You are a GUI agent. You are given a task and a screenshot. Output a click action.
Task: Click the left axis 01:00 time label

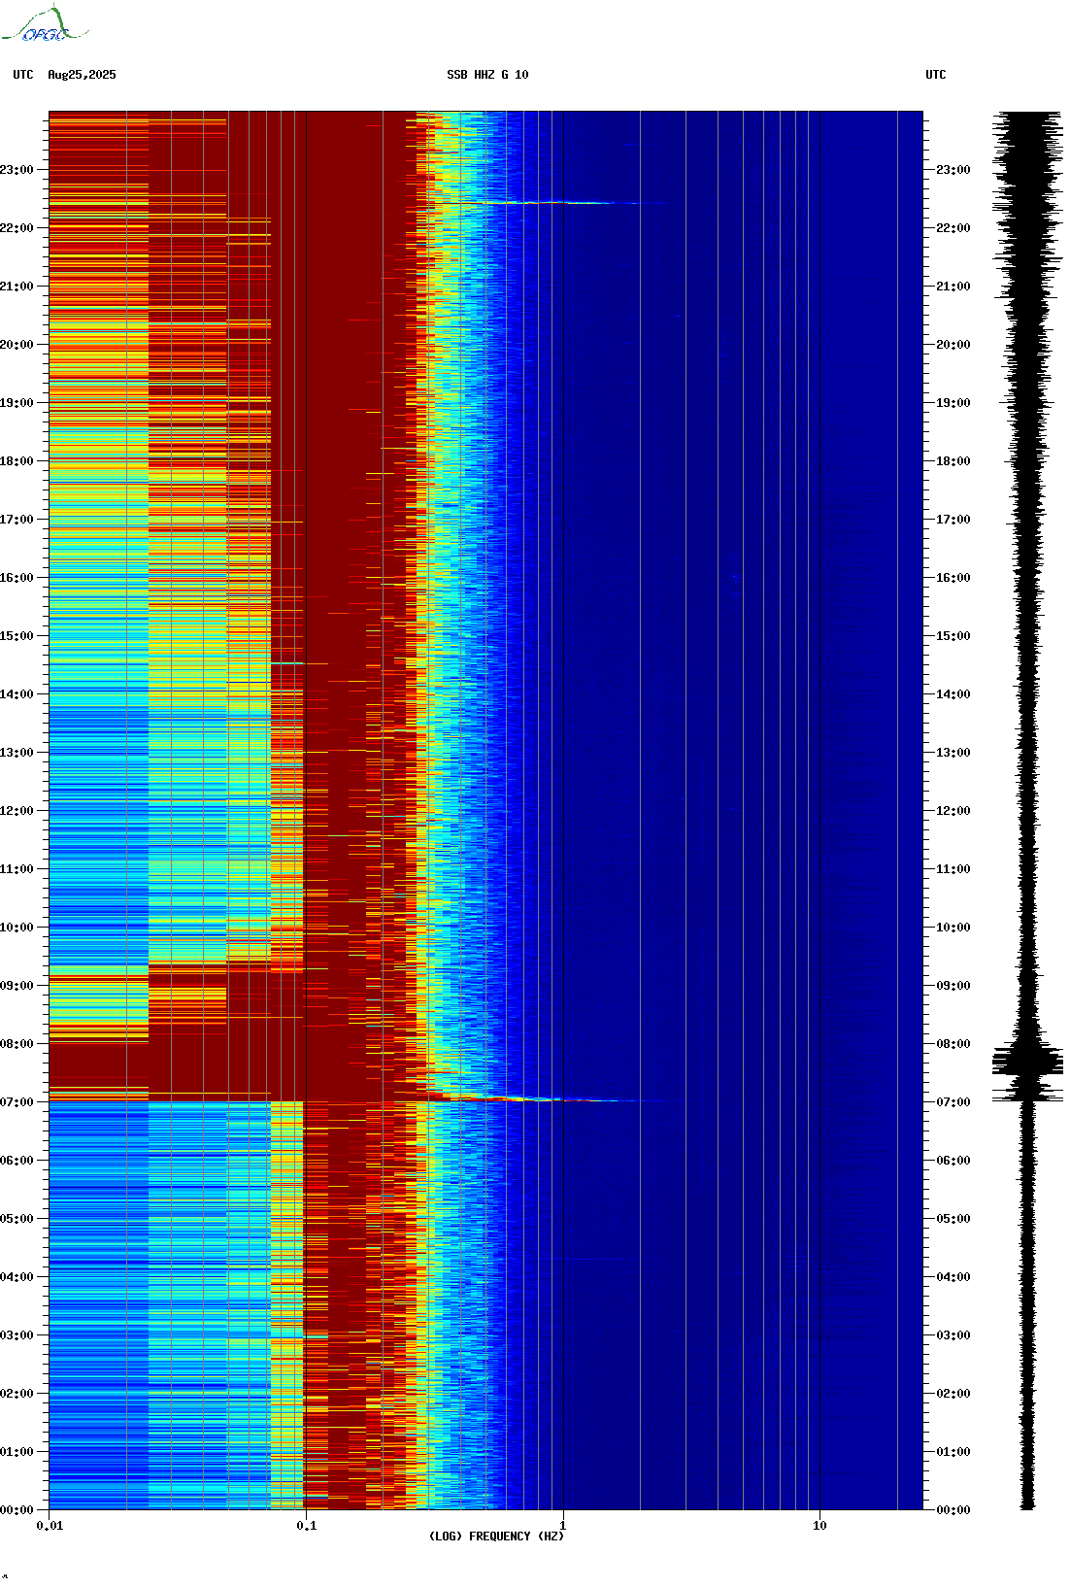(17, 1452)
